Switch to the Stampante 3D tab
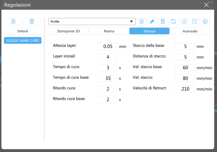This screenshot has width=217, height=152. (x=68, y=31)
